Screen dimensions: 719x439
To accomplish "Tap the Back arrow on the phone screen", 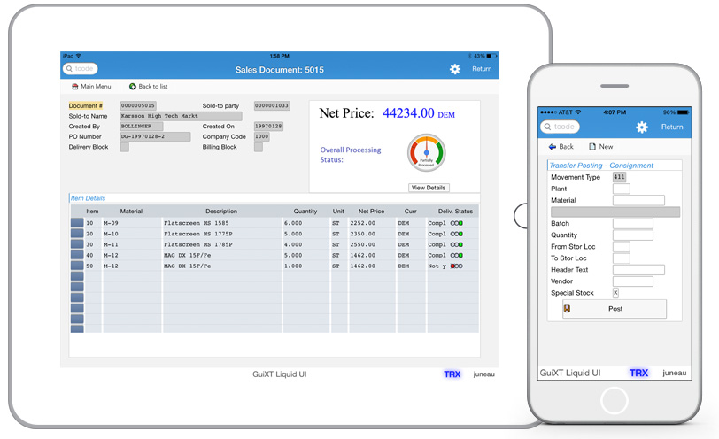I will tap(553, 147).
